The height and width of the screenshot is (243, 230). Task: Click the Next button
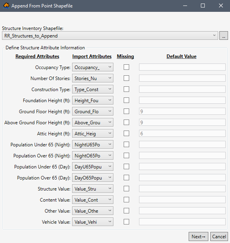[198, 237]
